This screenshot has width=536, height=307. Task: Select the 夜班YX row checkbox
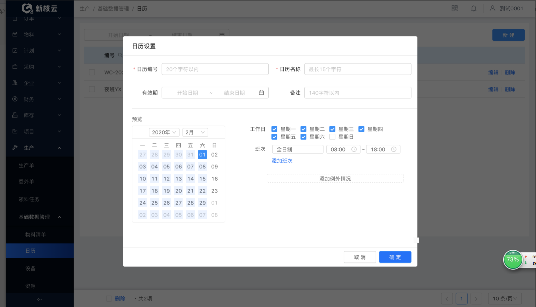[x=92, y=89]
